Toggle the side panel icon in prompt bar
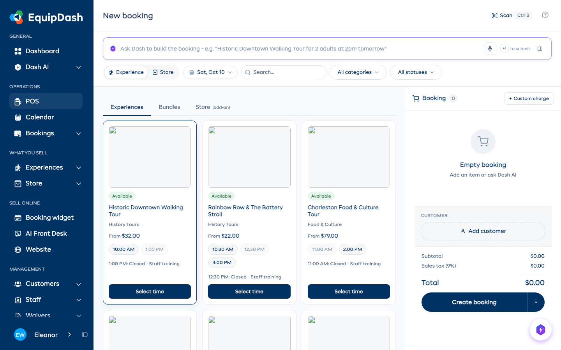The image size is (561, 350). (540, 49)
